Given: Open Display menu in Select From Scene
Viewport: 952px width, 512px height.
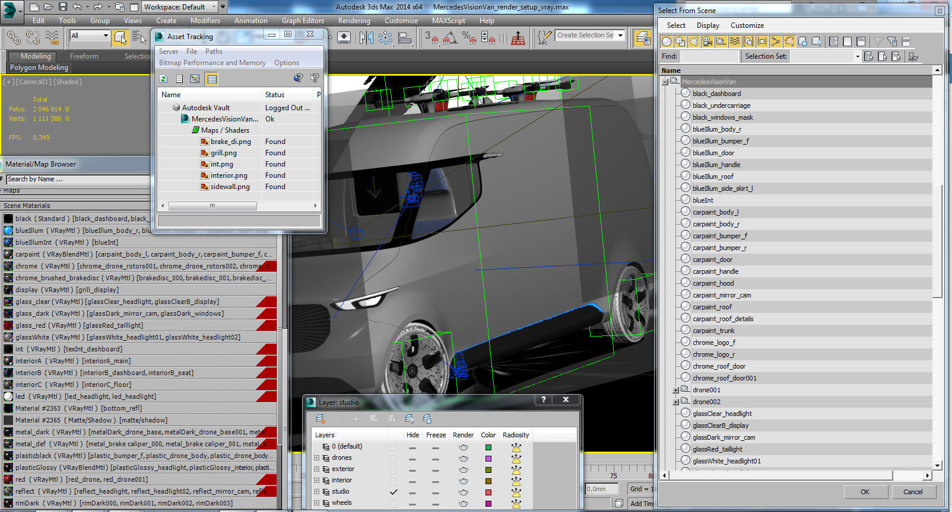Looking at the screenshot, I should [708, 25].
